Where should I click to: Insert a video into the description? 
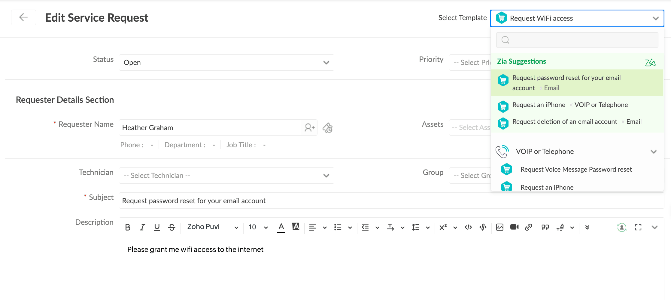coord(514,227)
